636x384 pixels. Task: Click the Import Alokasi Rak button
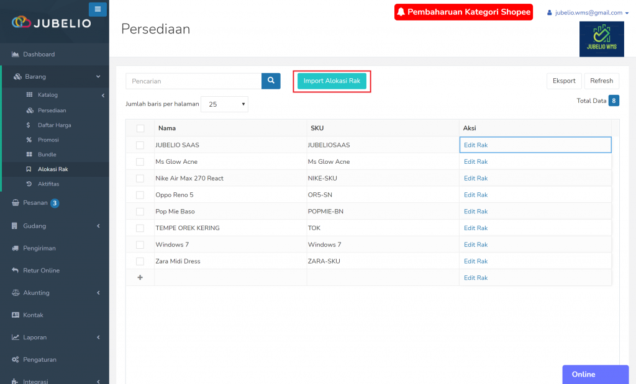pyautogui.click(x=332, y=81)
